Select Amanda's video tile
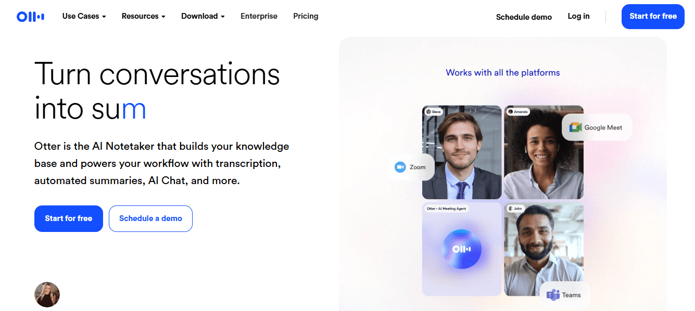Viewport: 695px width, 311px height. [x=544, y=152]
